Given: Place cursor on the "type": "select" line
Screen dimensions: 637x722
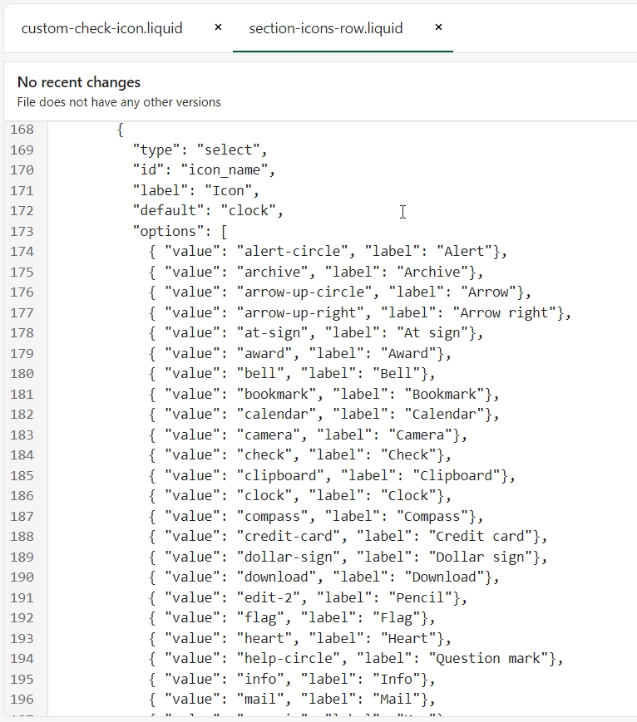Looking at the screenshot, I should point(199,150).
